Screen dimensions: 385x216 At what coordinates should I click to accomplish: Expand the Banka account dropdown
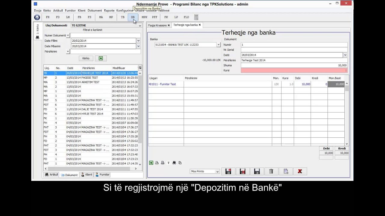point(219,45)
